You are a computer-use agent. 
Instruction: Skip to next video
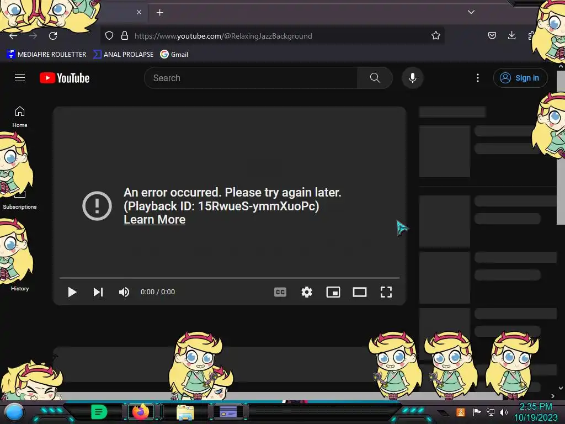[x=98, y=292]
